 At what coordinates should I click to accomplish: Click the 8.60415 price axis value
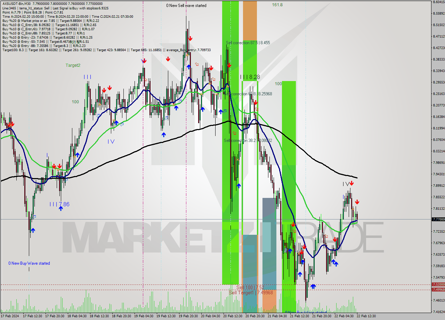click(439, 2)
